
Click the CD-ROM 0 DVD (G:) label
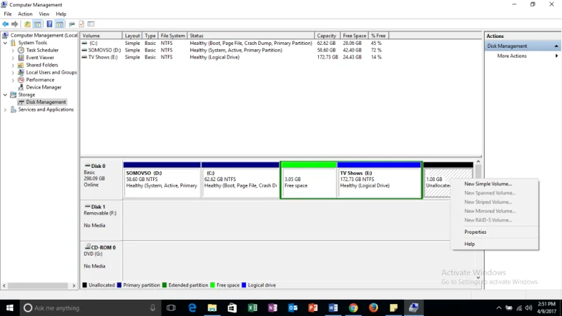101,261
